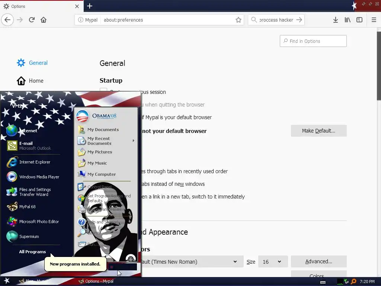Launch Supermium browser
Image resolution: width=381 pixels, height=286 pixels.
[x=23, y=236]
